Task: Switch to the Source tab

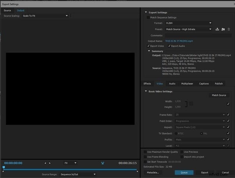Action: click(x=7, y=10)
